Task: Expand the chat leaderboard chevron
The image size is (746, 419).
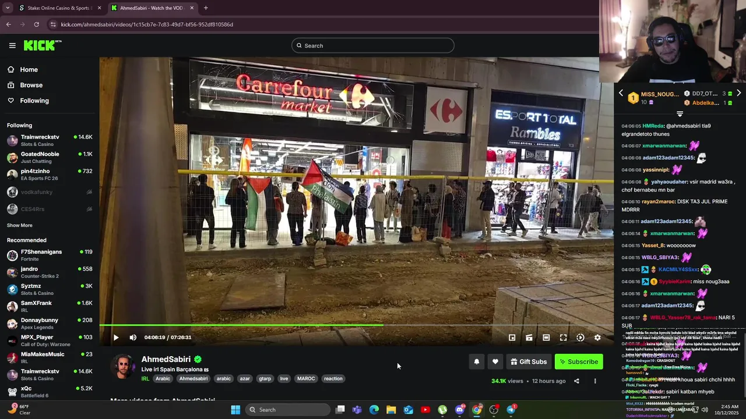Action: [680, 113]
